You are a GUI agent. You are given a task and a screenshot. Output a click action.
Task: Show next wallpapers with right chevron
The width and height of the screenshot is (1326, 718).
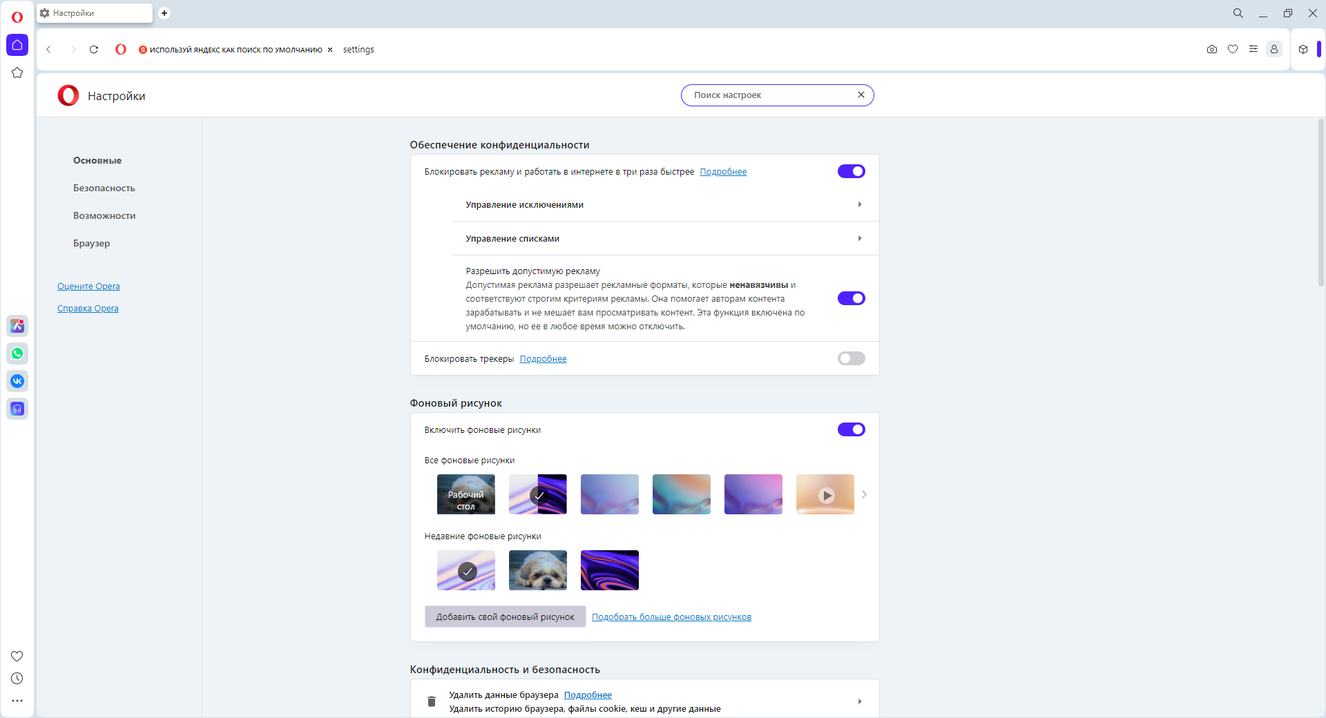864,494
